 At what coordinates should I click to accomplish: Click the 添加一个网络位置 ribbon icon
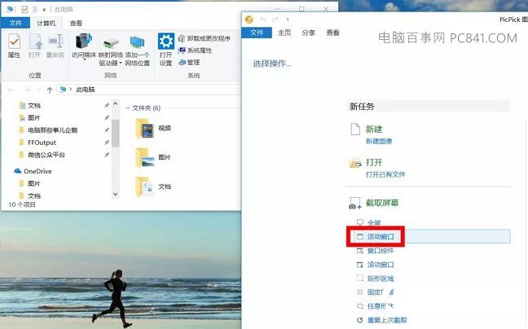(138, 42)
